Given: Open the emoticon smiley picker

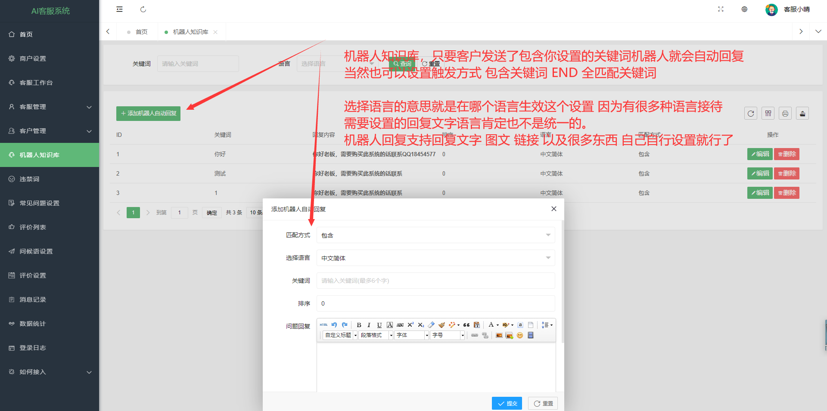Looking at the screenshot, I should pos(520,335).
